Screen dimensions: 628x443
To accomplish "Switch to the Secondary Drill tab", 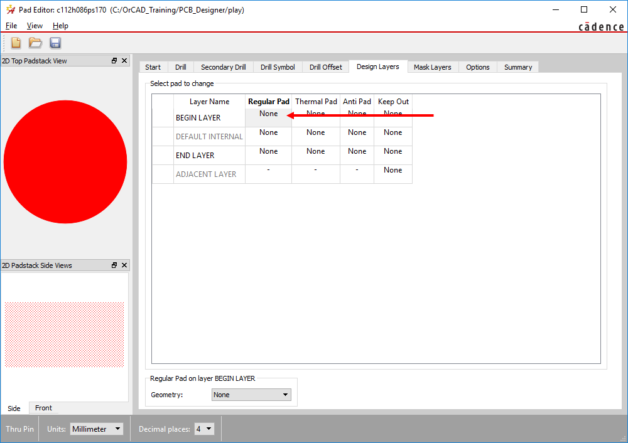I will click(224, 67).
